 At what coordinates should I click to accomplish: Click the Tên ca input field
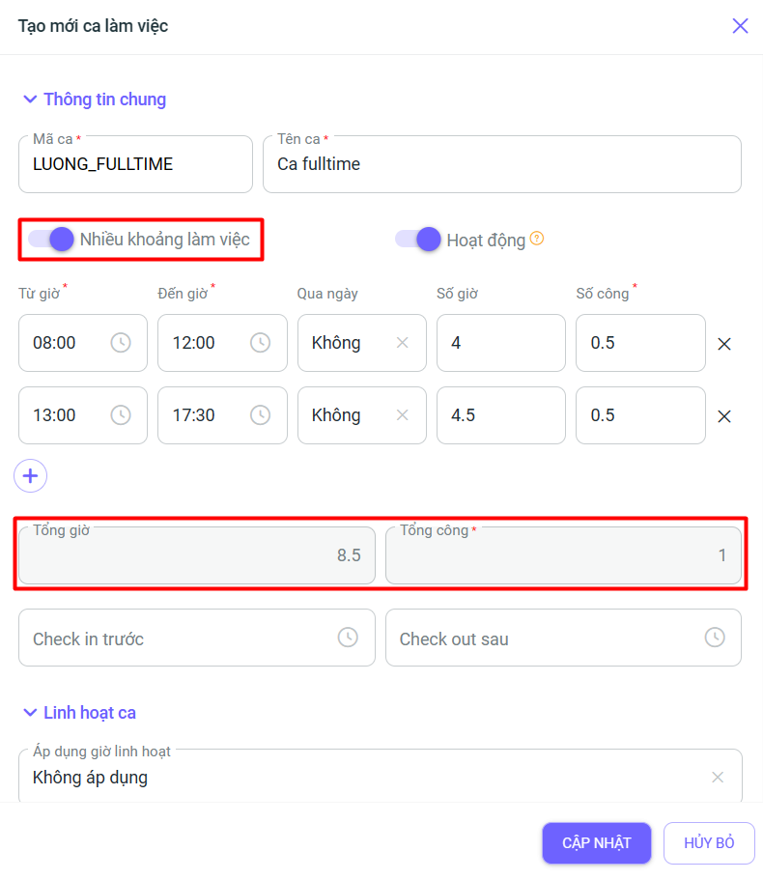click(502, 164)
